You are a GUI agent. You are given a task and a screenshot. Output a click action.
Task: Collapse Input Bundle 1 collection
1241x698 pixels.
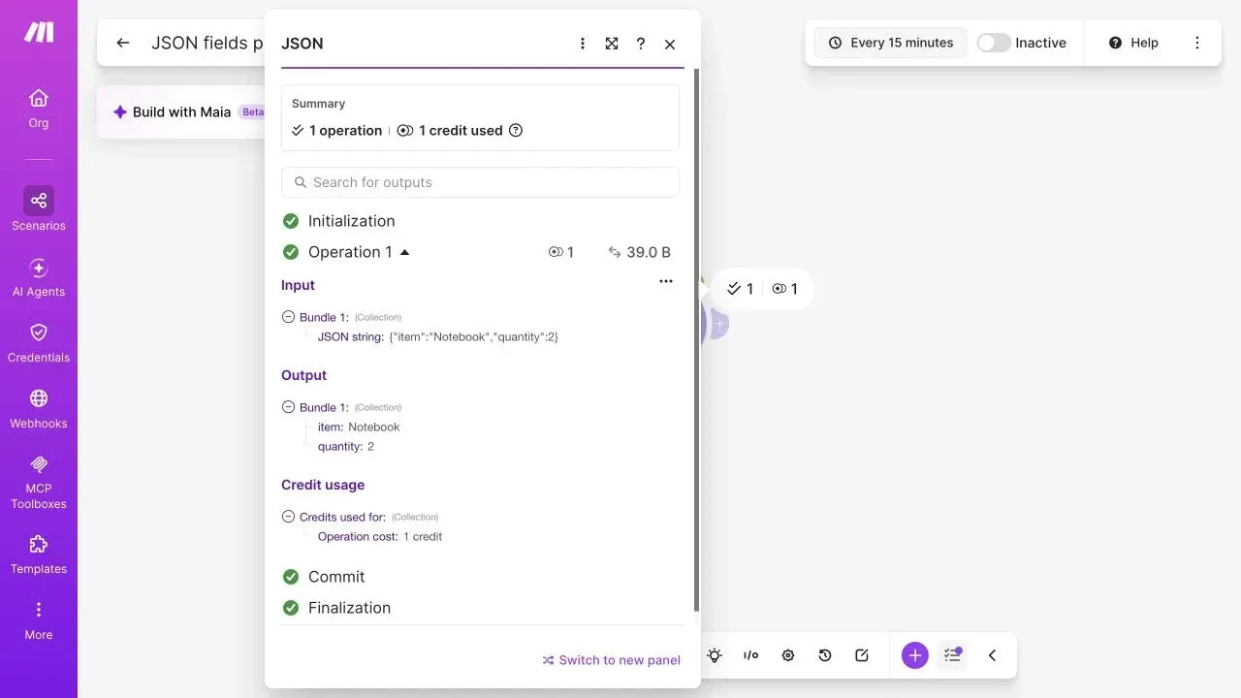coord(288,317)
